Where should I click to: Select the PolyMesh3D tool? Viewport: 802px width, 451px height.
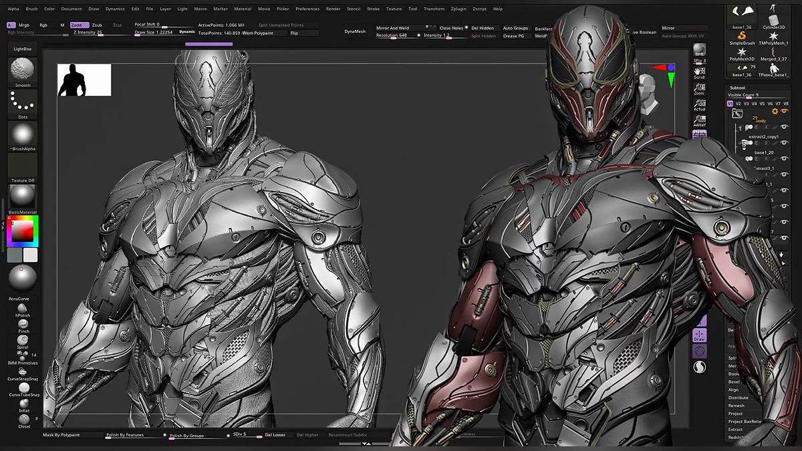(x=742, y=54)
